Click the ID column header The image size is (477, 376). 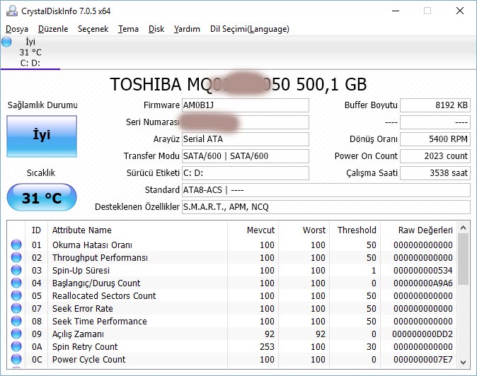pos(36,230)
